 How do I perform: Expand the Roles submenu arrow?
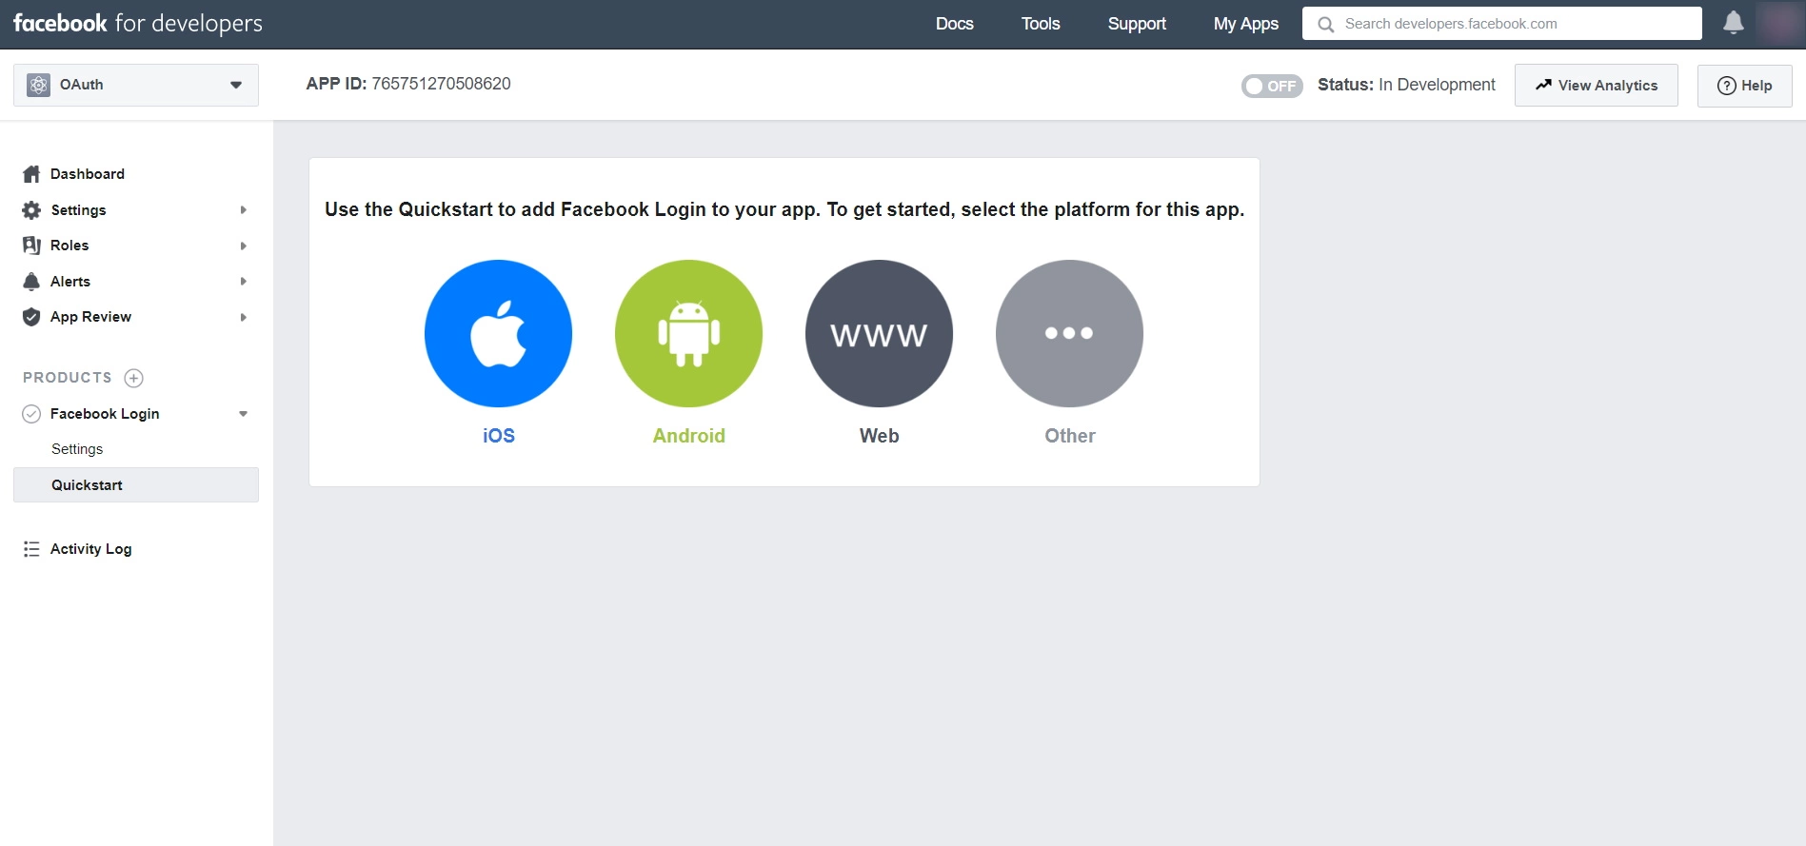click(244, 246)
